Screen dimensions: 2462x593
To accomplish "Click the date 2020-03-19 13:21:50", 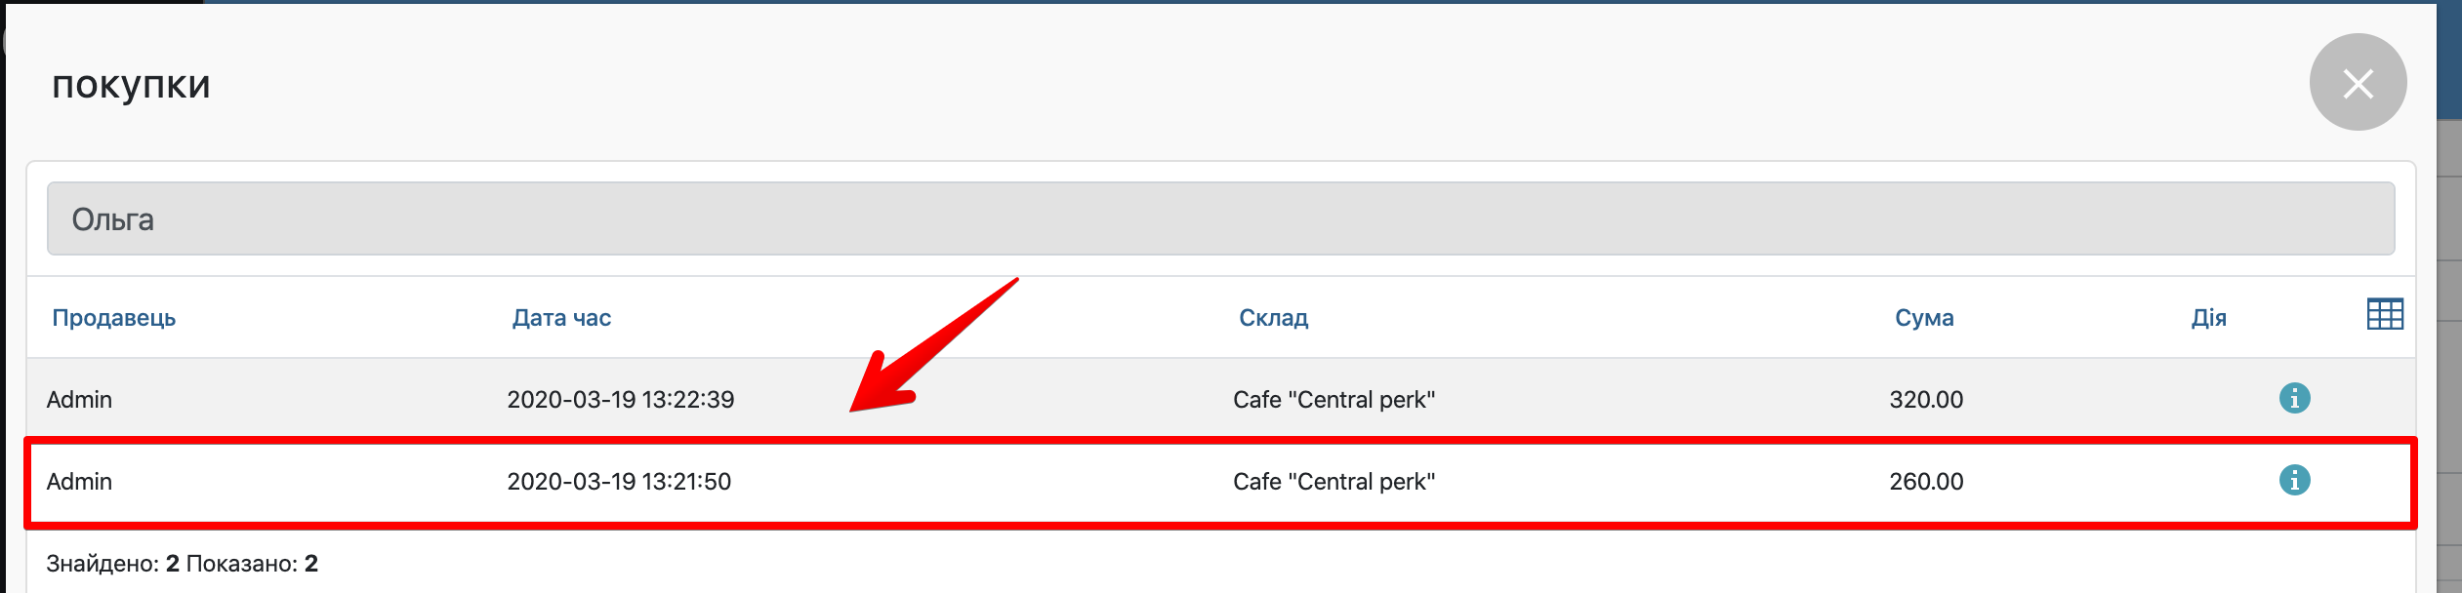I will click(x=619, y=482).
